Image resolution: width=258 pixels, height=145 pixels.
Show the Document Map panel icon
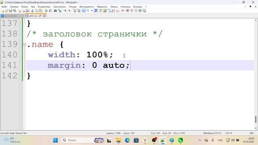coord(105,11)
